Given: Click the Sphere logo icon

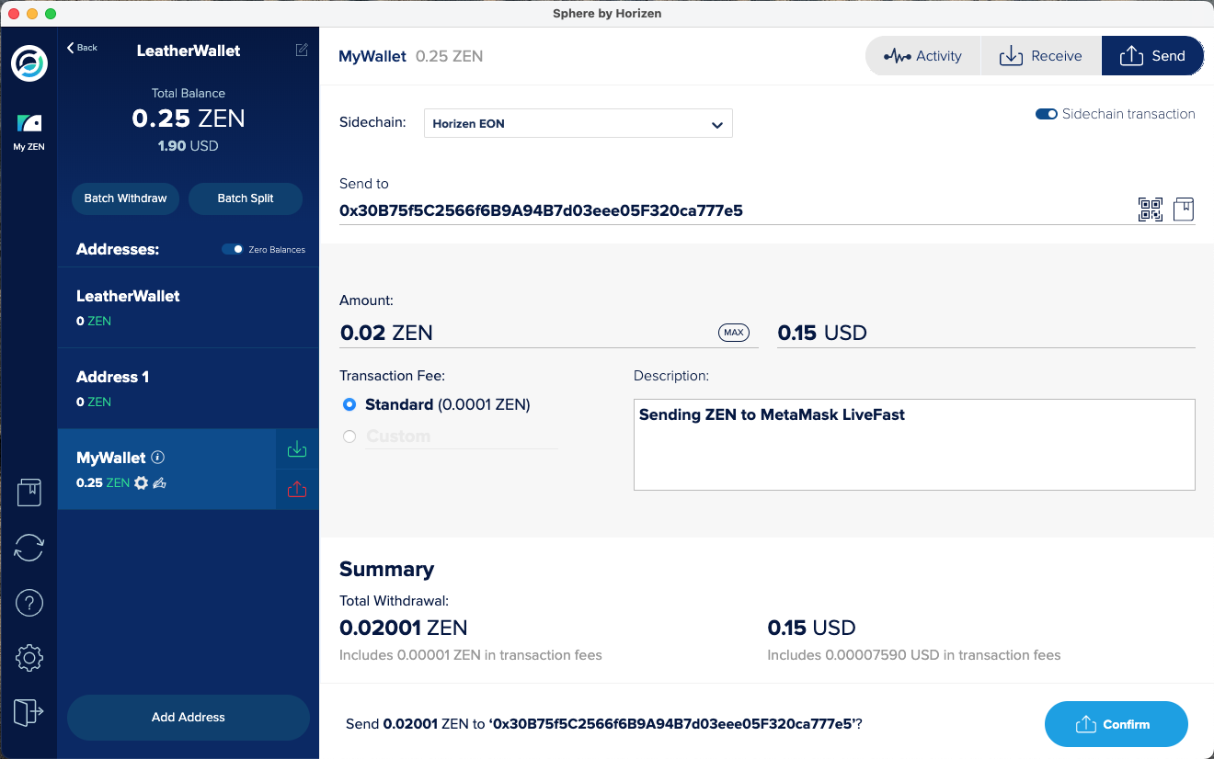Looking at the screenshot, I should click(x=29, y=62).
